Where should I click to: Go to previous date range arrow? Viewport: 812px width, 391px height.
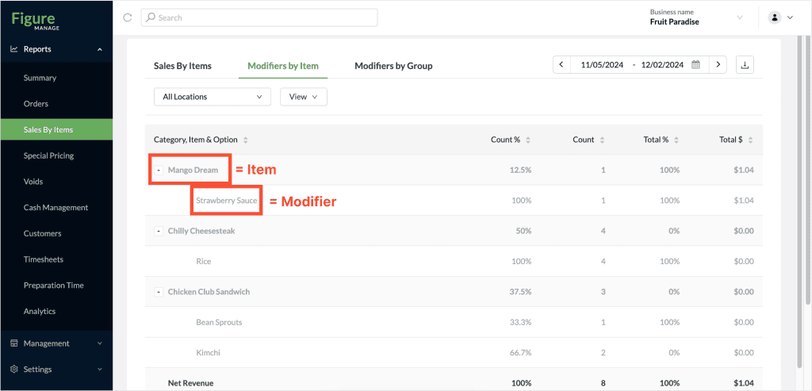coord(561,65)
